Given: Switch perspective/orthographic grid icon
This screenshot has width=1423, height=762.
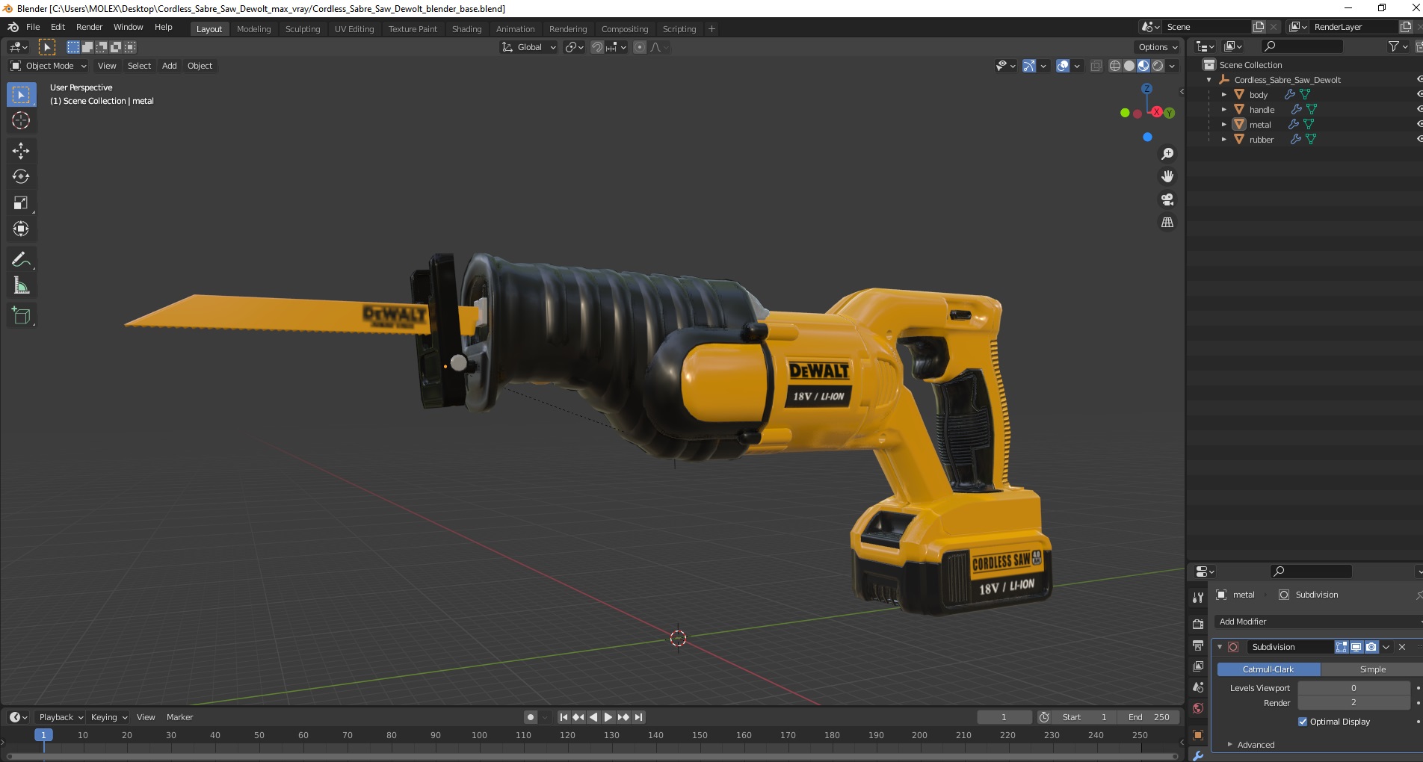Looking at the screenshot, I should (1167, 223).
